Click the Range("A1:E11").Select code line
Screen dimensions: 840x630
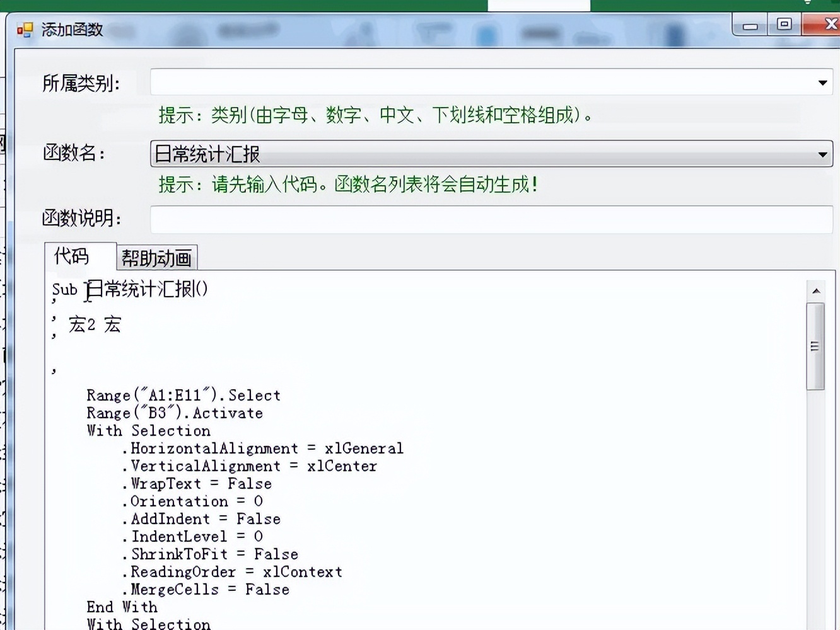point(183,395)
